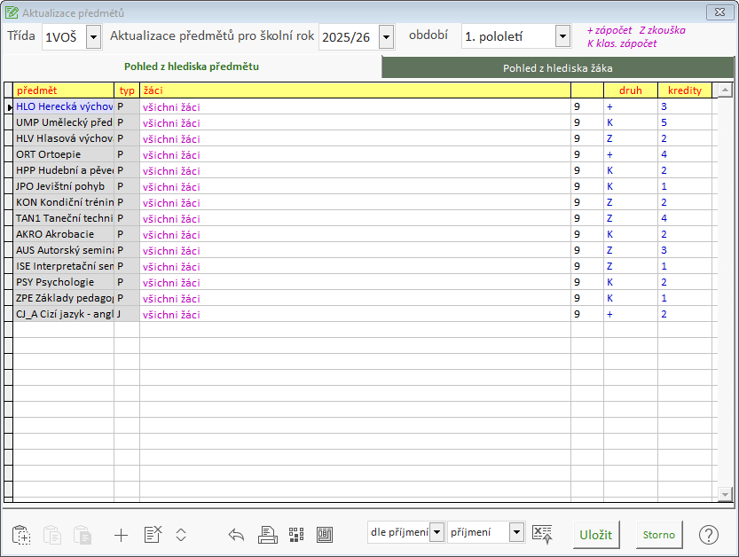Click the table scrollbar down arrow

pos(723,494)
